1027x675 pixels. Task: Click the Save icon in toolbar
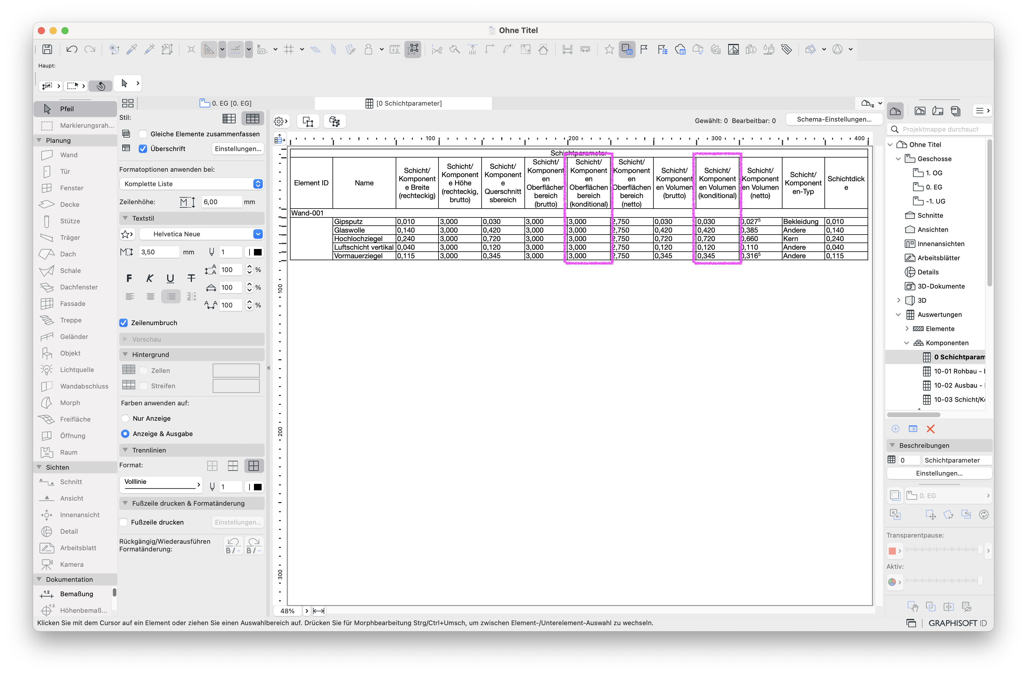[x=48, y=49]
